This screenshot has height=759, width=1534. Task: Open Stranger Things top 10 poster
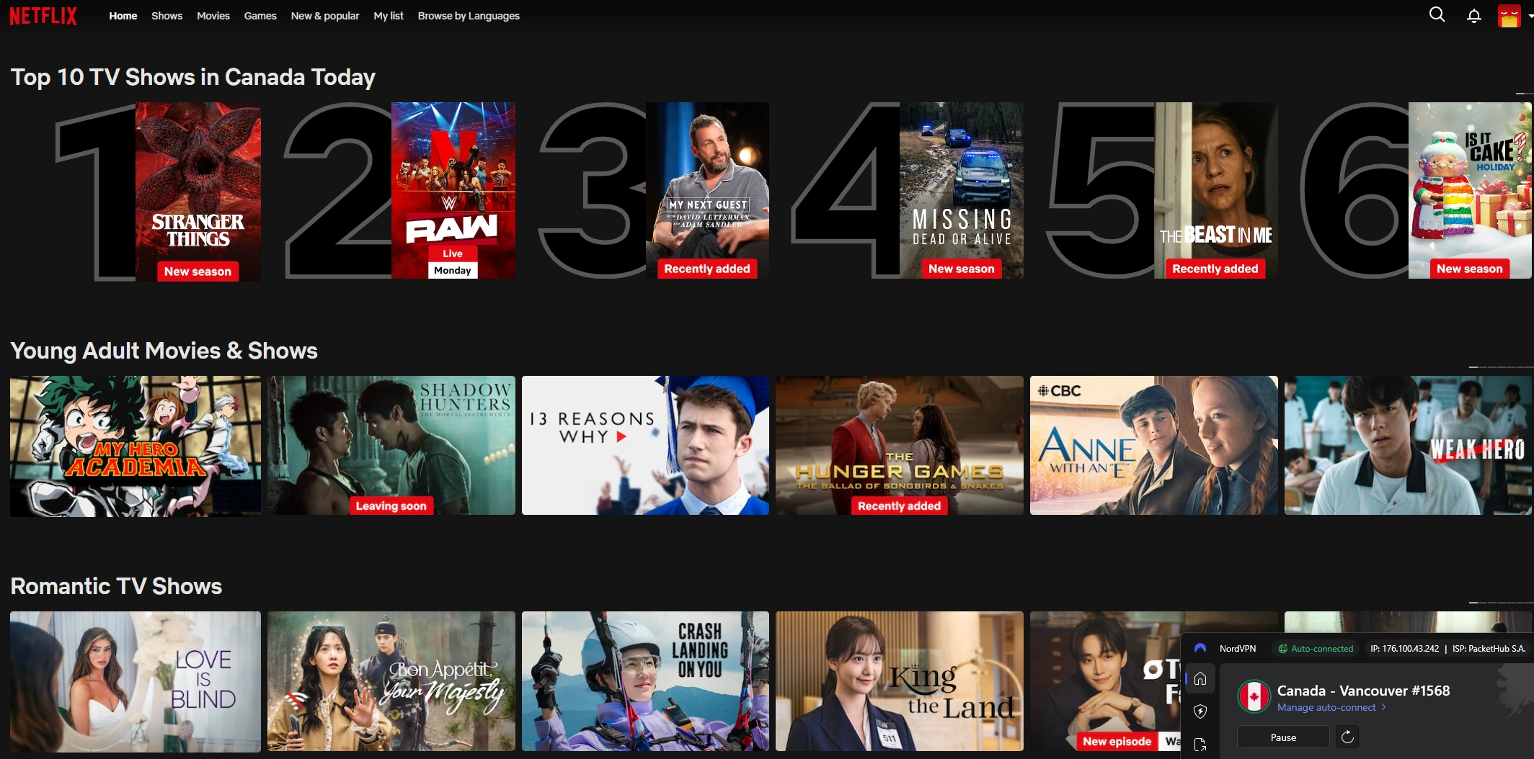[198, 191]
